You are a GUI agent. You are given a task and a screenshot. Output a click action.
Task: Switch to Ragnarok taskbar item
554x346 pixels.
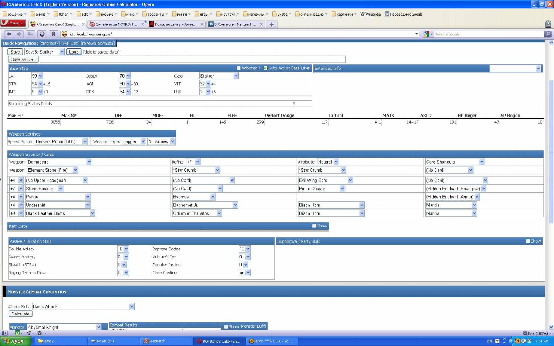167,341
